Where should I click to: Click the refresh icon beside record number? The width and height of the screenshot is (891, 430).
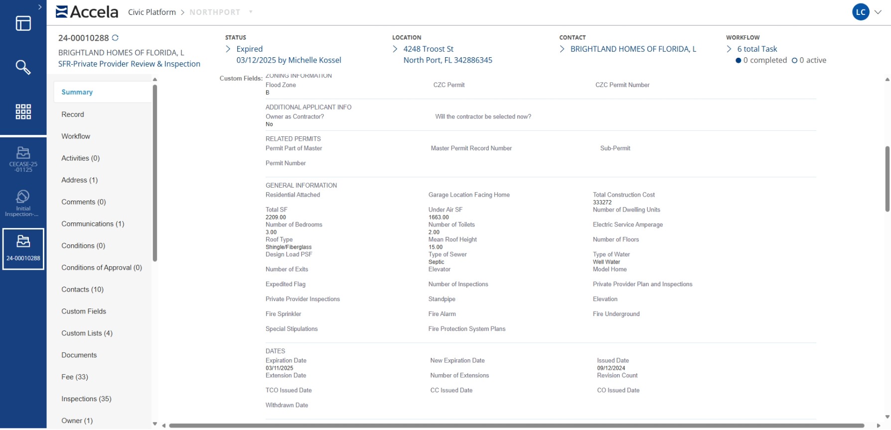click(x=115, y=38)
